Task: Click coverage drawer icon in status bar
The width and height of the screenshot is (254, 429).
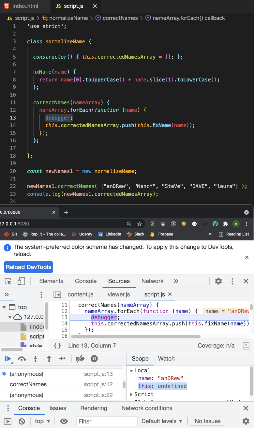Action: pos(246,346)
